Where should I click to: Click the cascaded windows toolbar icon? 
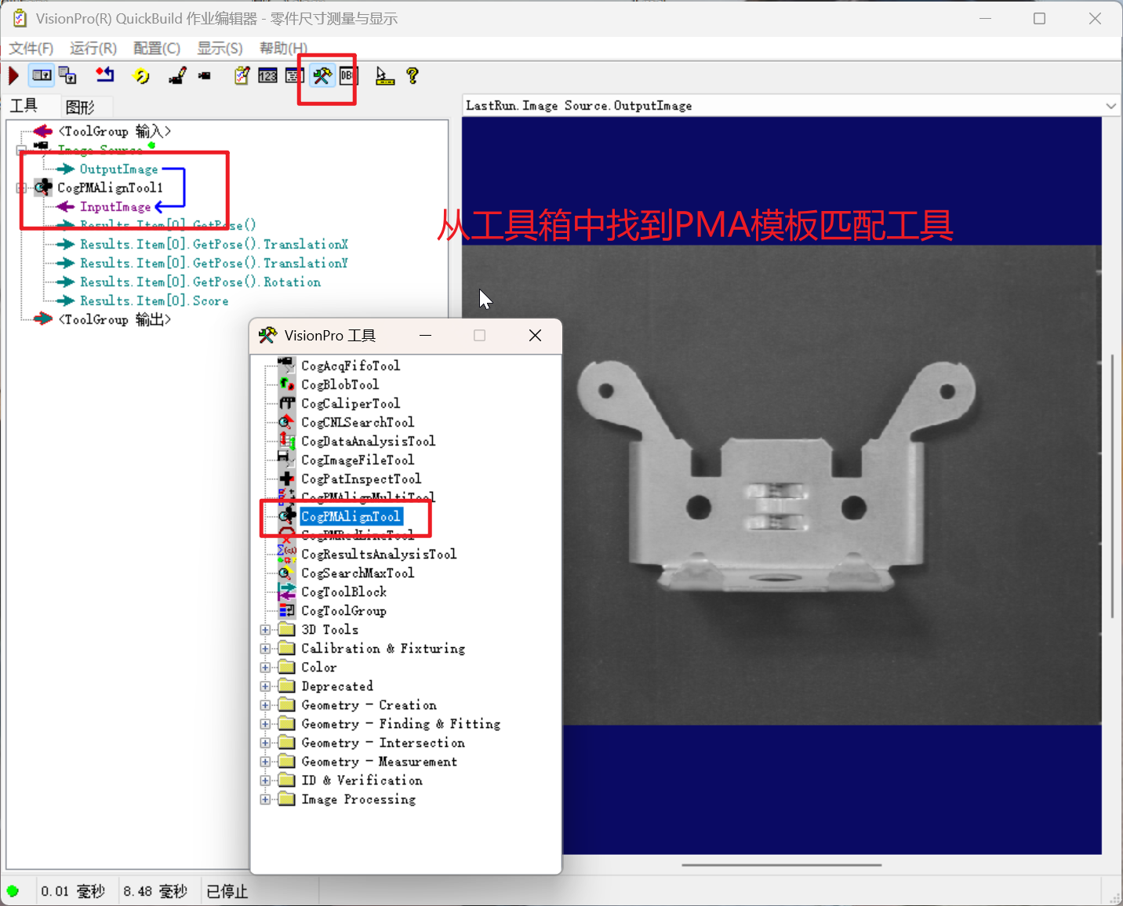pyautogui.click(x=68, y=75)
